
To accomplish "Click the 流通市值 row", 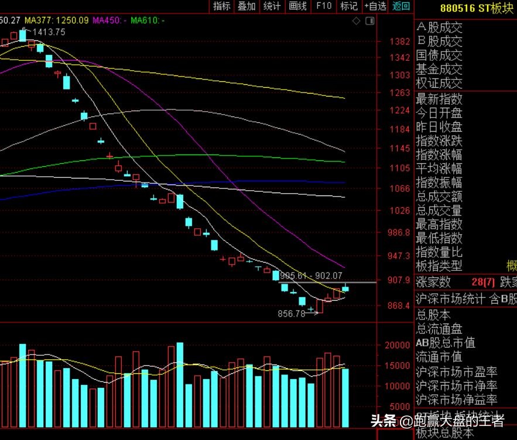I will 439,356.
